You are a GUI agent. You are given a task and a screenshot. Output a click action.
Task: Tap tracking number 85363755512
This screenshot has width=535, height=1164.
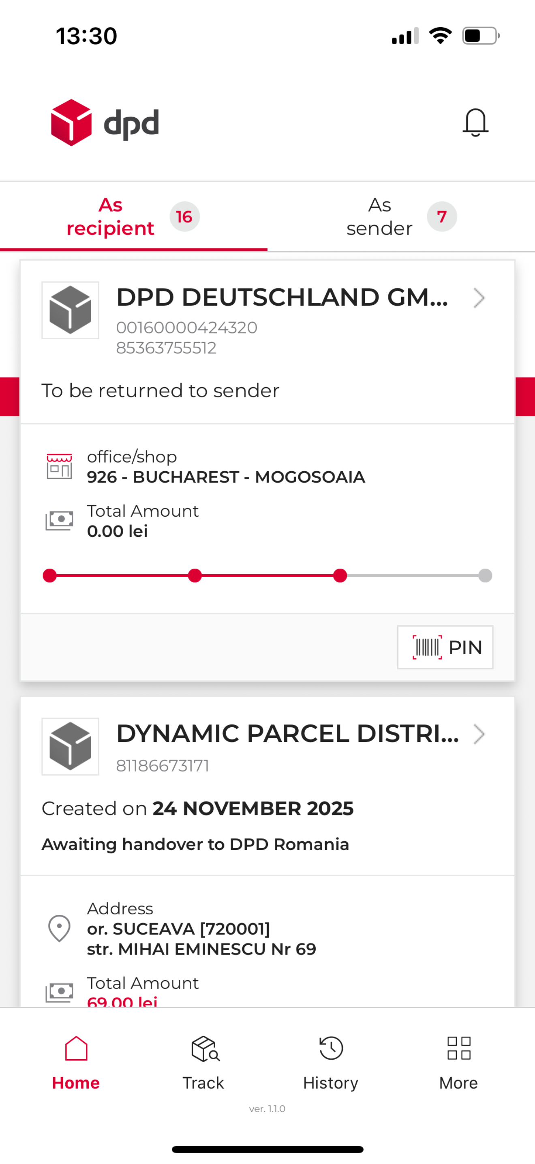coord(166,347)
